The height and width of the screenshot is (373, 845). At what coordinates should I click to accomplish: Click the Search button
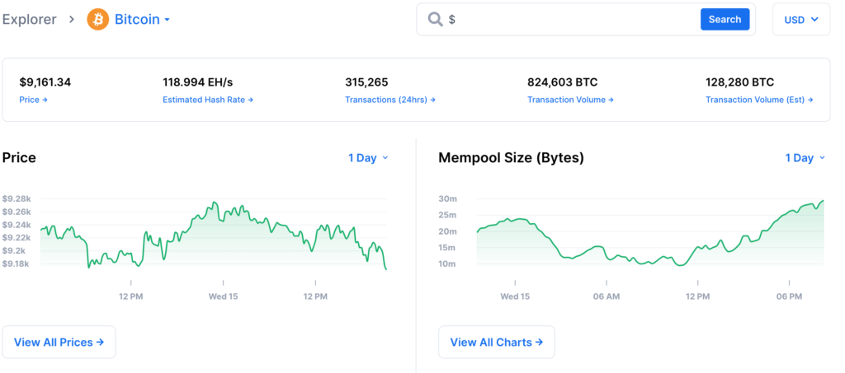coord(725,19)
